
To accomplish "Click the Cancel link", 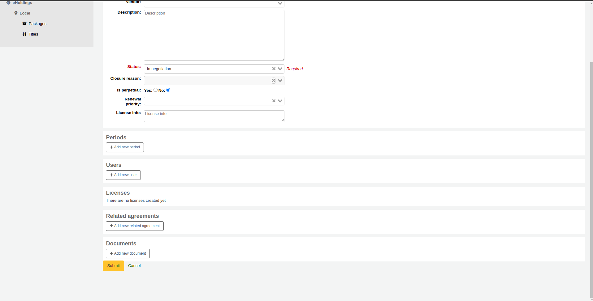I will click(134, 266).
